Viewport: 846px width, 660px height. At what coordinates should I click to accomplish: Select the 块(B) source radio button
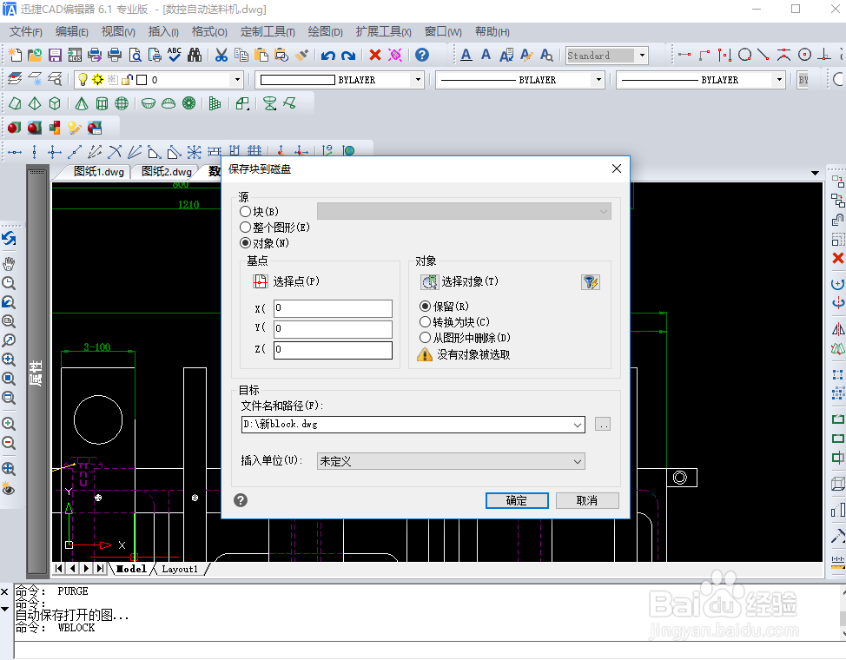coord(246,212)
